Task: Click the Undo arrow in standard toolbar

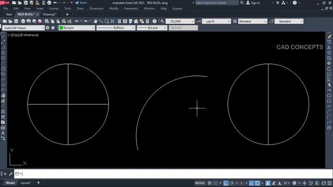Action: [x=76, y=21]
